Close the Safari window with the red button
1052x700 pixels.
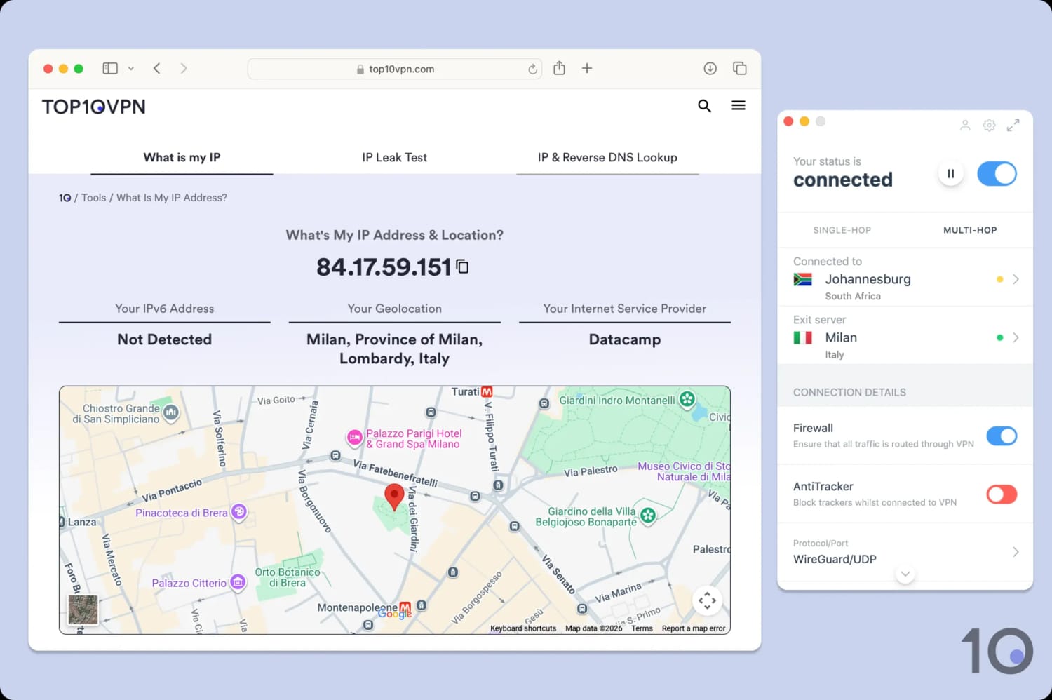[x=48, y=69]
